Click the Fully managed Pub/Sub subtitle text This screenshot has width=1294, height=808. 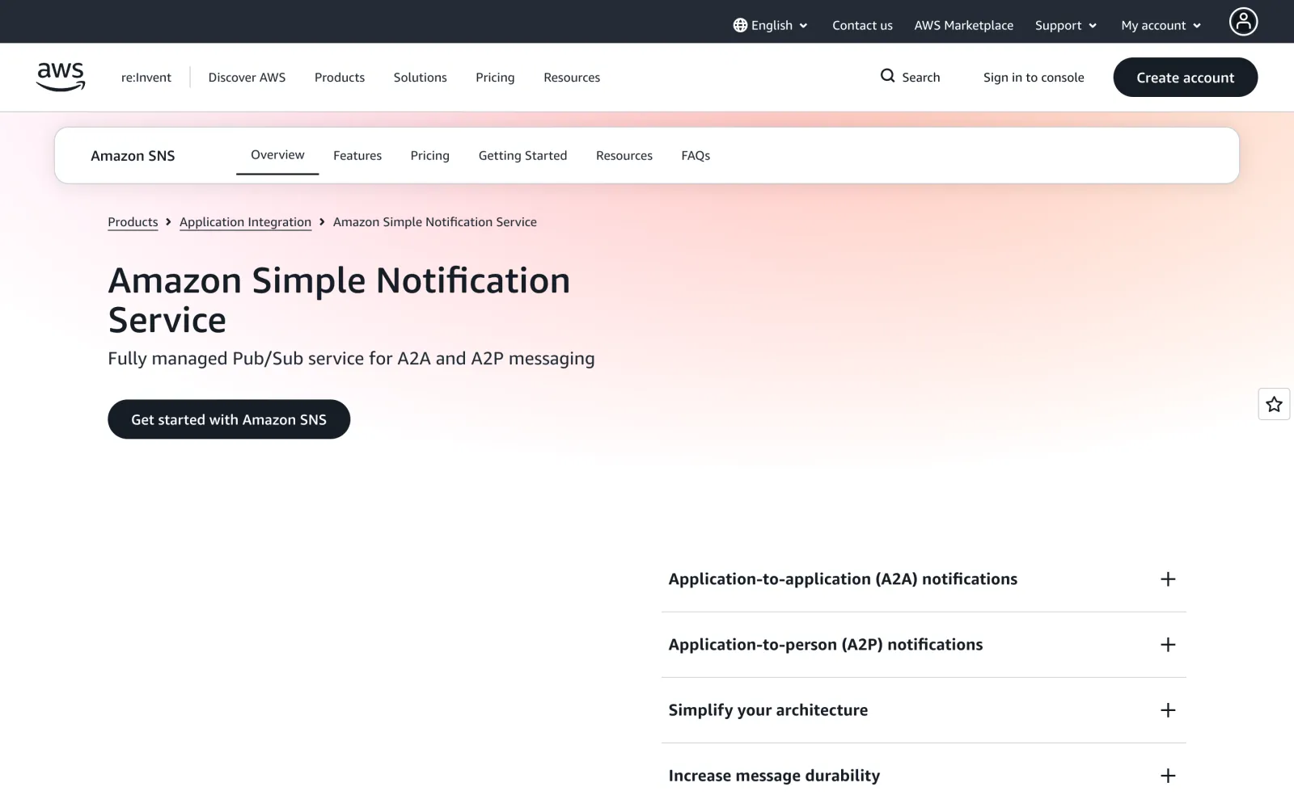point(351,358)
